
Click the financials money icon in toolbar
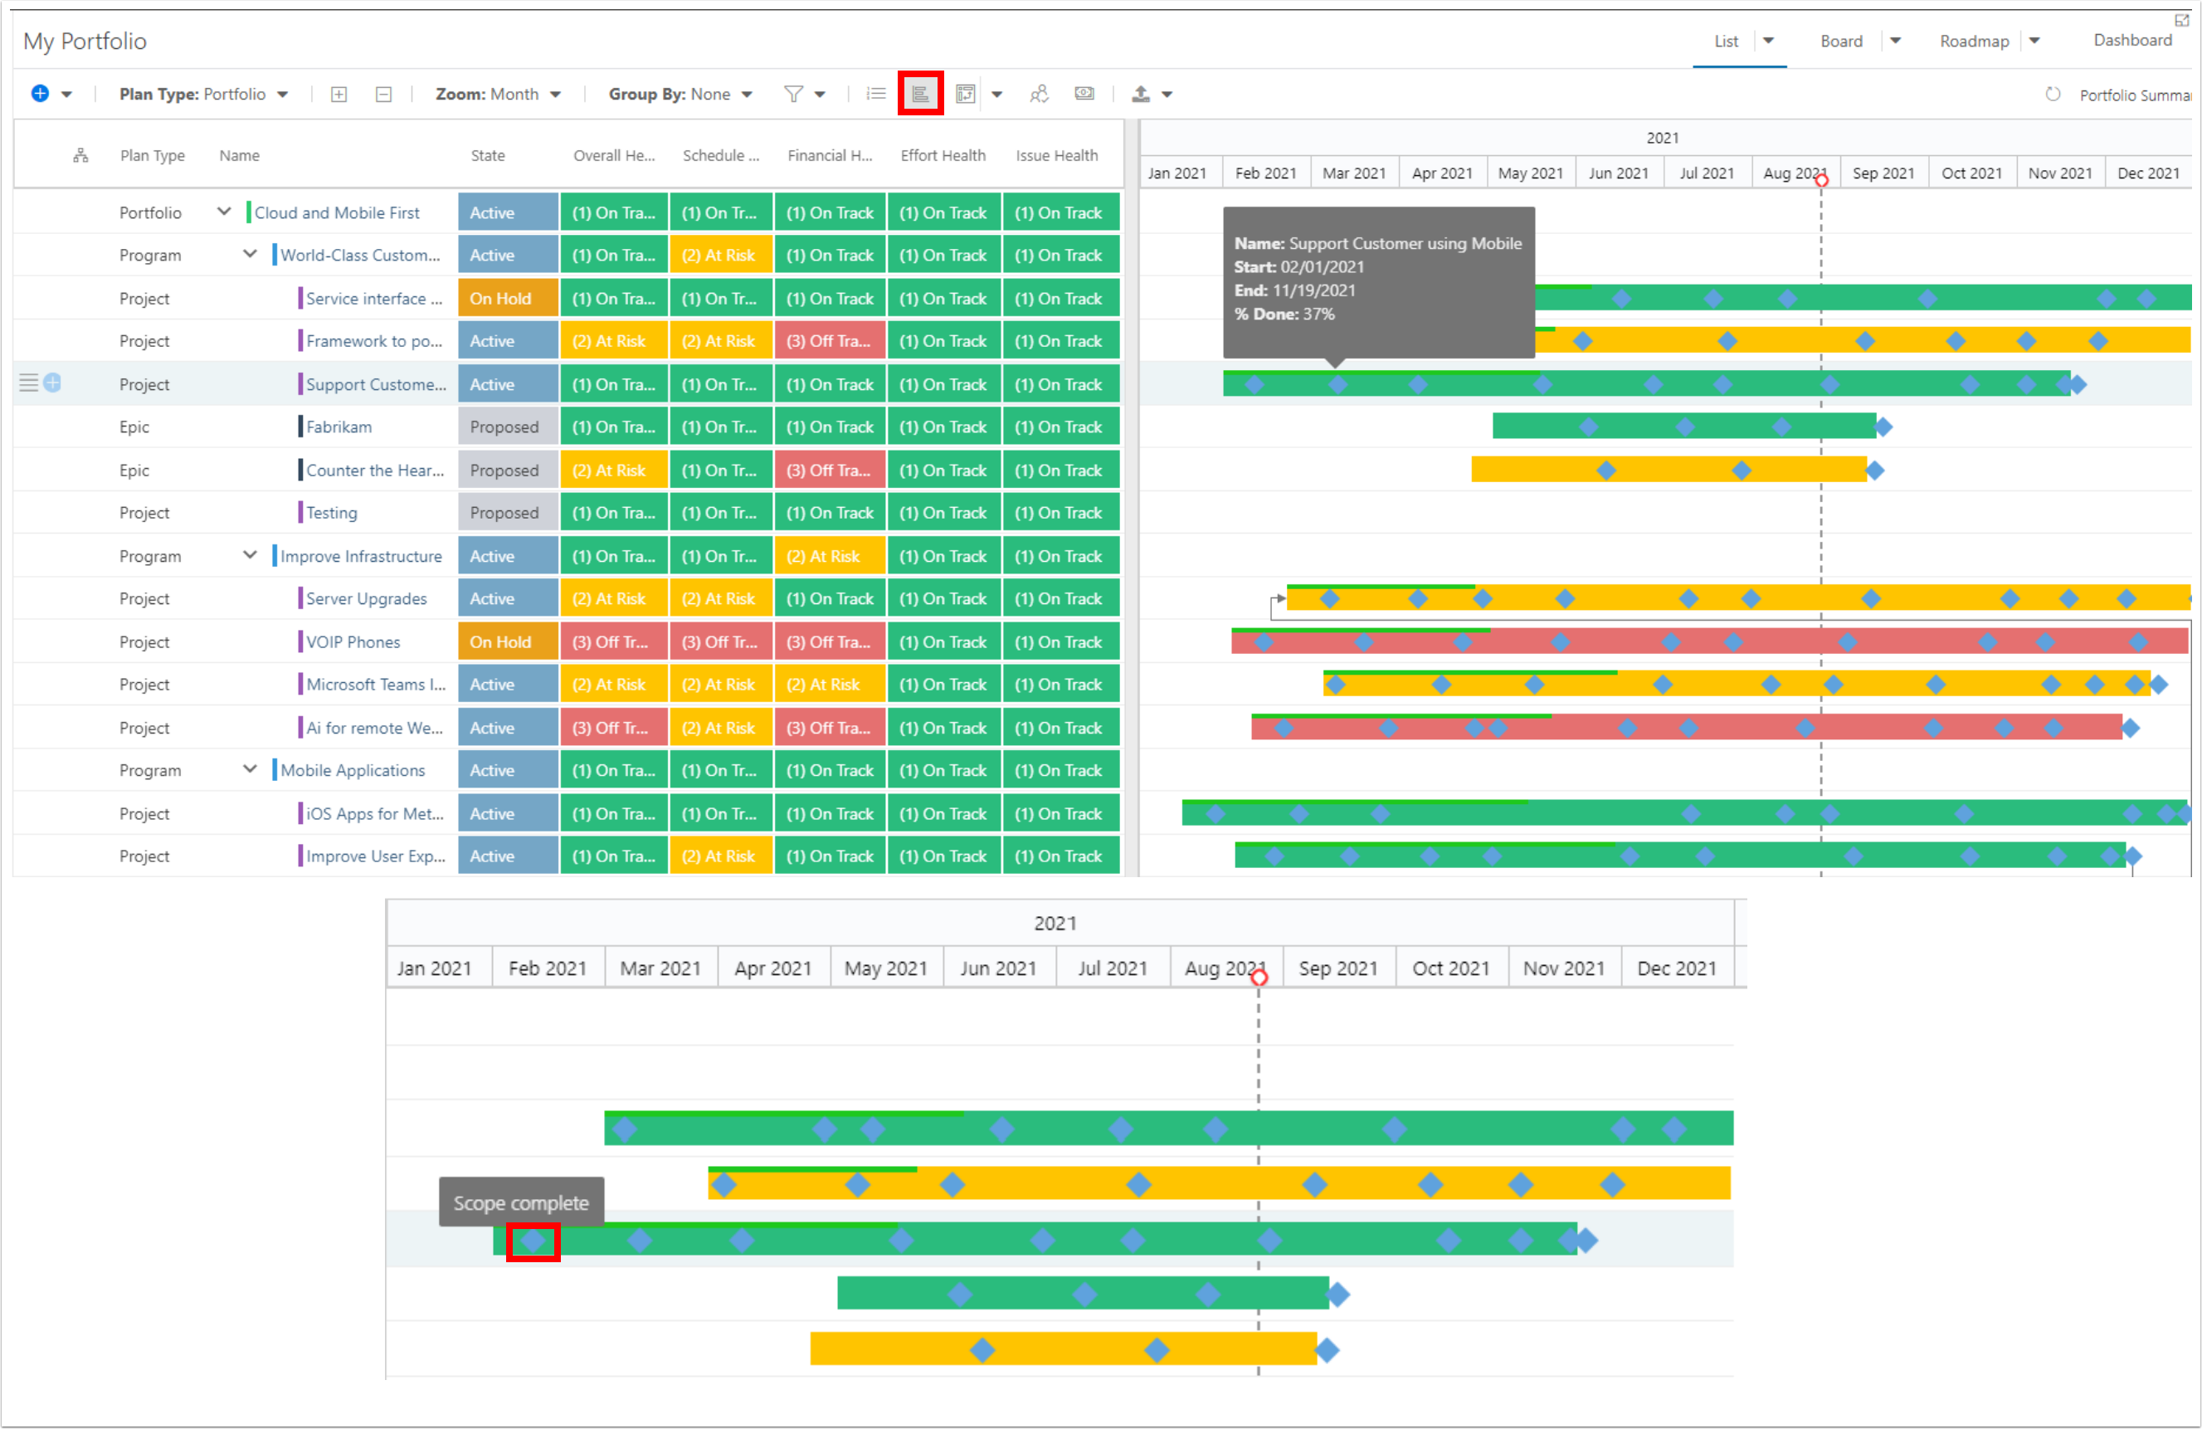coord(1084,94)
